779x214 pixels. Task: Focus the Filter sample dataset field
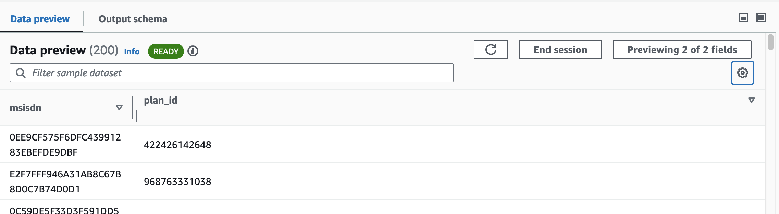[x=240, y=73]
